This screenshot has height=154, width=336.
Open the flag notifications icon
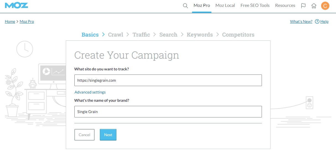click(x=303, y=5)
